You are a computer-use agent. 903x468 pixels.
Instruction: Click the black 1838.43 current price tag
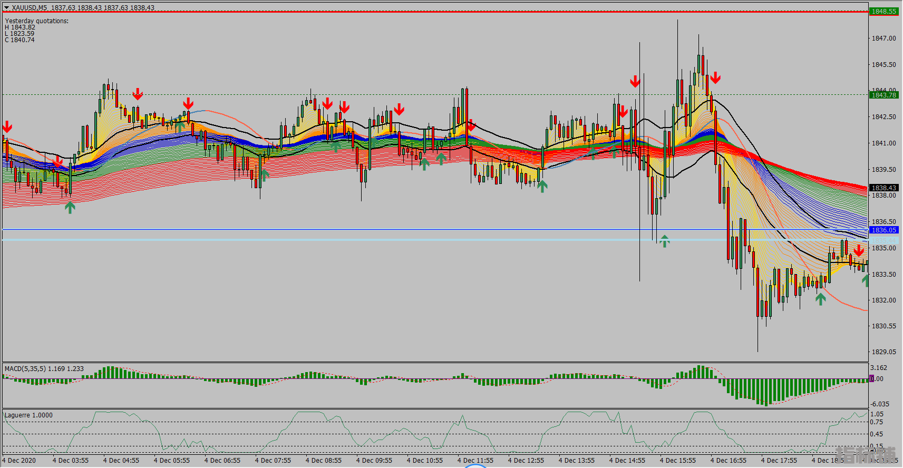(x=883, y=188)
